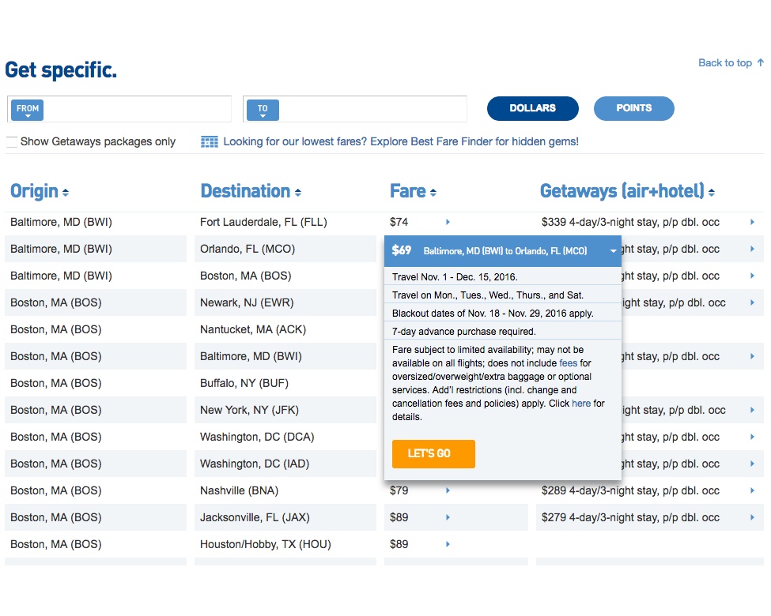
Task: Sort table by Origin column
Action: (40, 191)
